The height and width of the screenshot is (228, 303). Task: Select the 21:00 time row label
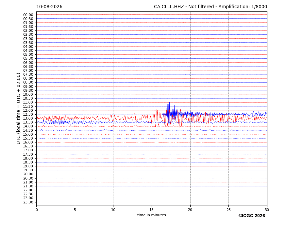(x=28, y=182)
